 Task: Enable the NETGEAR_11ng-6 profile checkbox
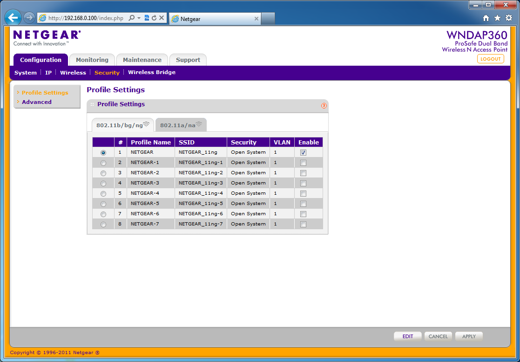point(303,214)
